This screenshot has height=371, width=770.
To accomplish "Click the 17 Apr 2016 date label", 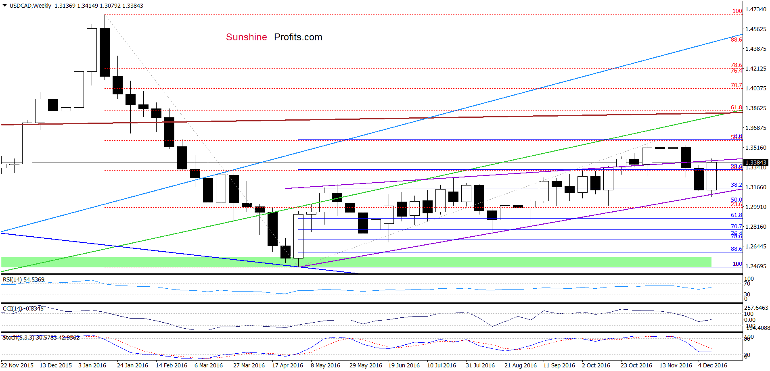I will click(287, 365).
